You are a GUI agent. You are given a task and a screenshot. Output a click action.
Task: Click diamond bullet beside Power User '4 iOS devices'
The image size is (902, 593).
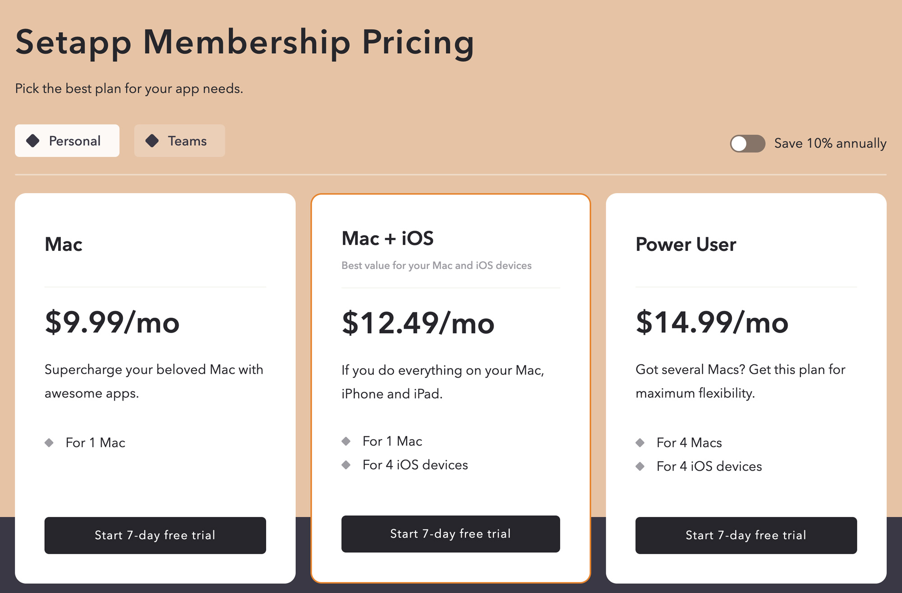640,466
